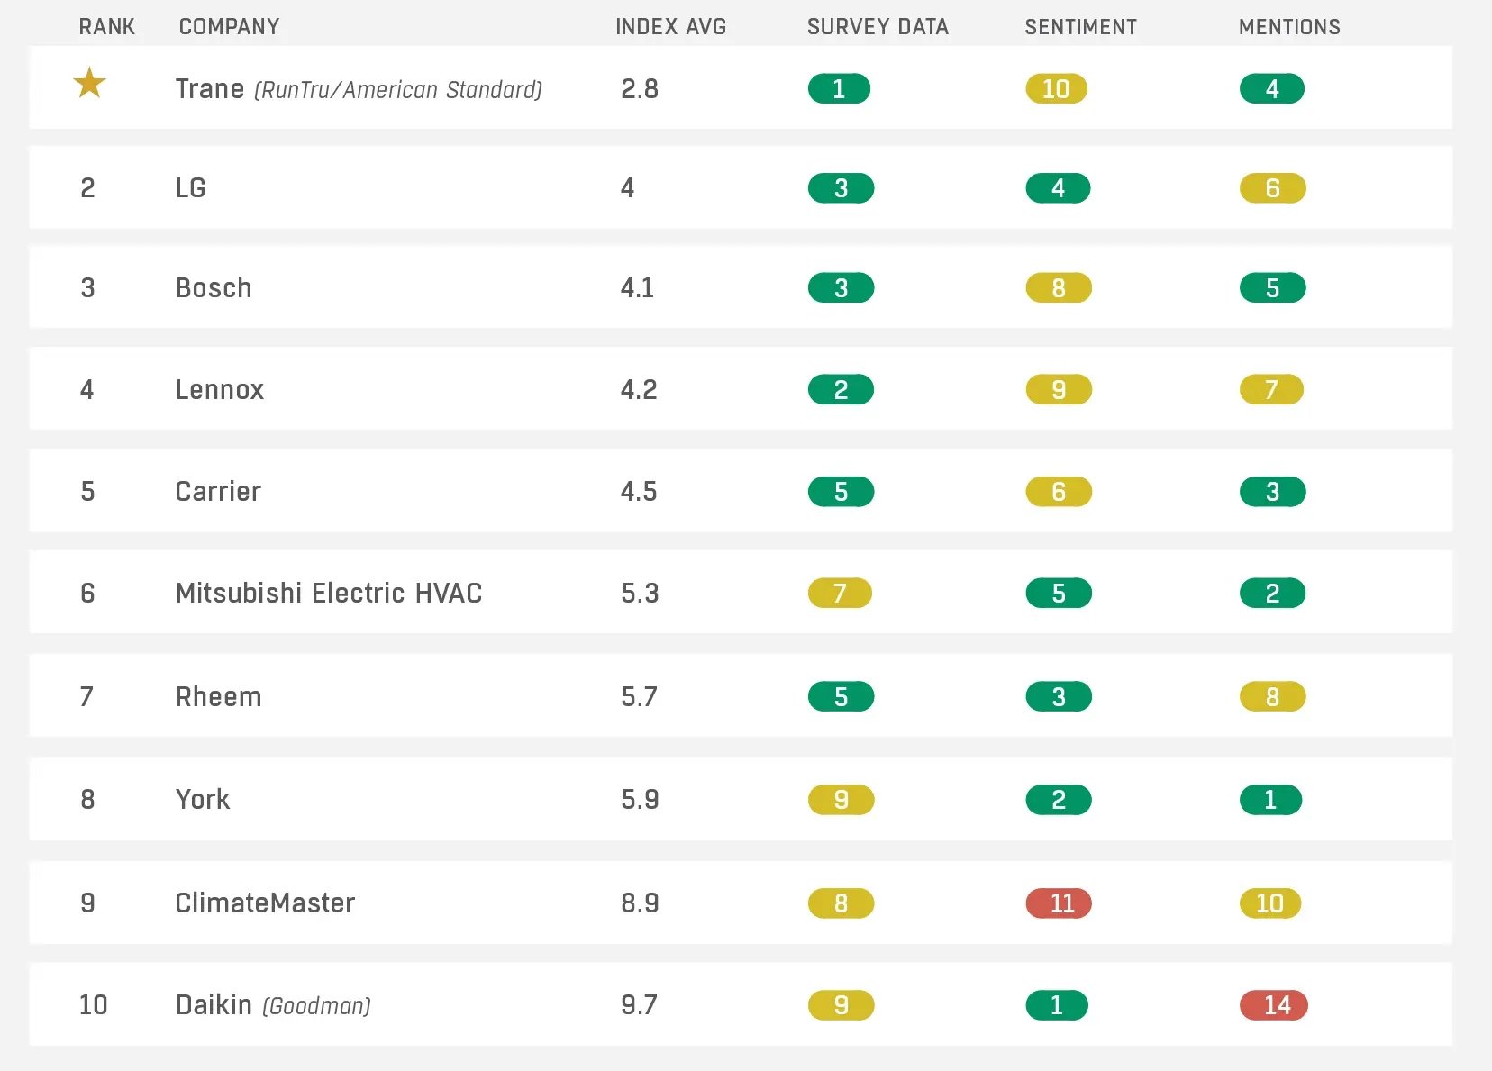Select the Daikin (Goodman) company name
The width and height of the screenshot is (1492, 1071).
click(x=272, y=1004)
